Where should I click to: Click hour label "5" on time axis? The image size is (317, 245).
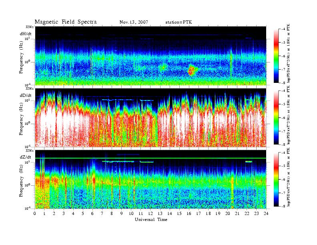(x=83, y=213)
